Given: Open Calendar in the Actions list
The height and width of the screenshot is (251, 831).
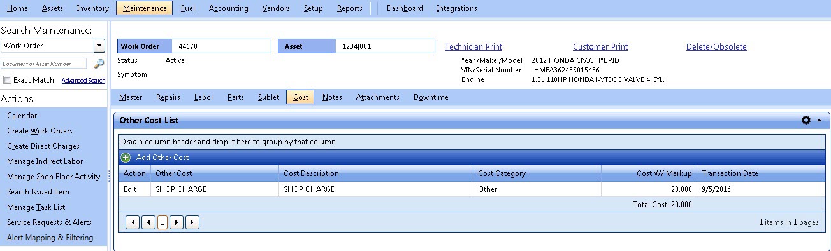Looking at the screenshot, I should (x=22, y=116).
